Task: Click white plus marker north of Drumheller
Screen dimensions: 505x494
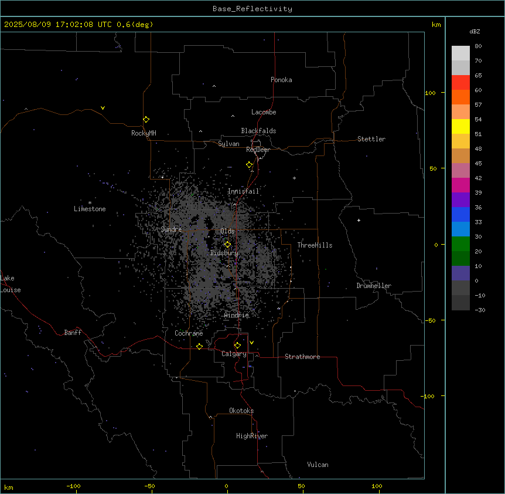Action: [359, 220]
